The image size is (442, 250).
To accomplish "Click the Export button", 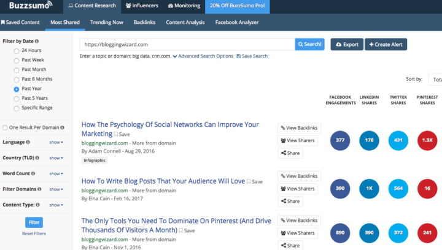I will tap(347, 45).
